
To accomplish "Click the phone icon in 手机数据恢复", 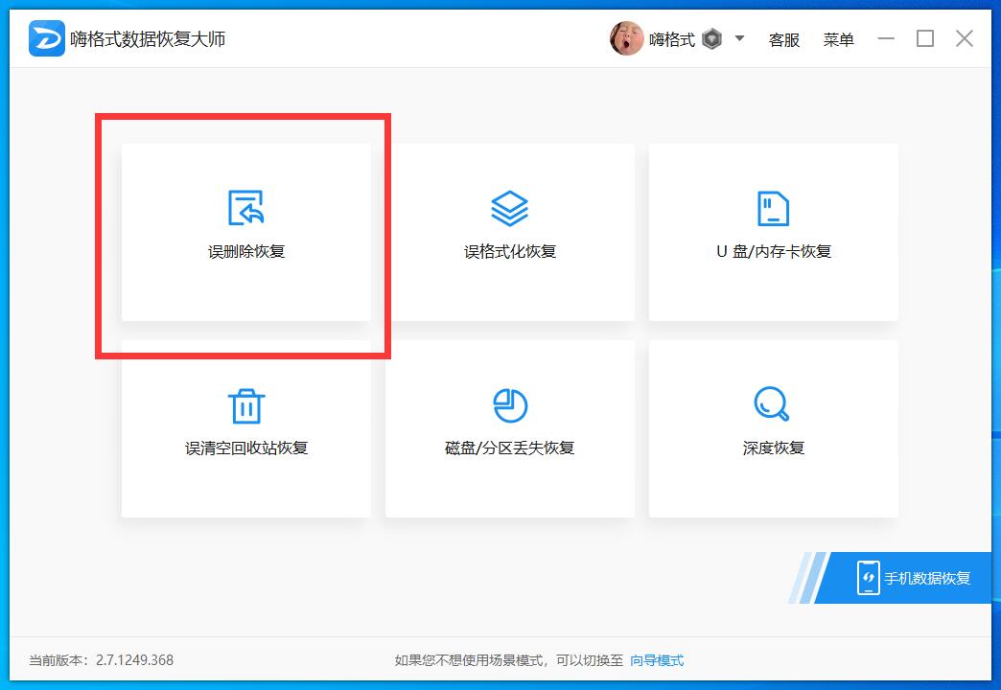I will (x=868, y=578).
